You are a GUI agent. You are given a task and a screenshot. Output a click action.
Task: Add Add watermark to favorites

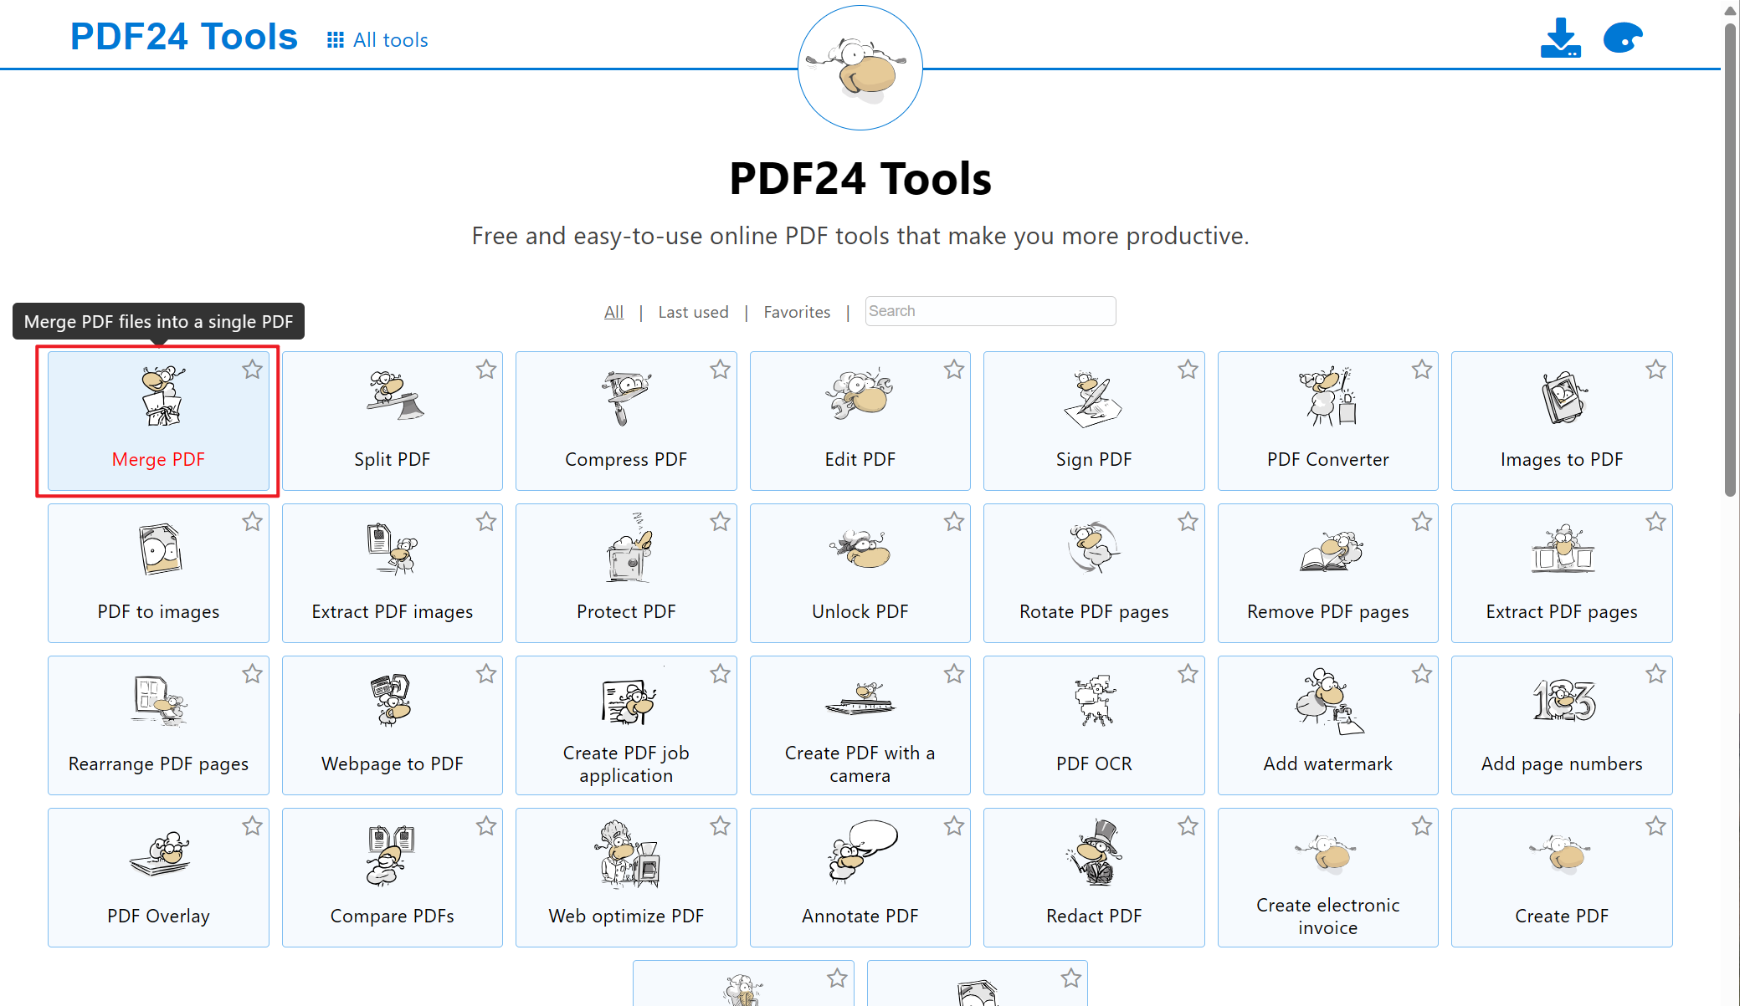click(1422, 673)
